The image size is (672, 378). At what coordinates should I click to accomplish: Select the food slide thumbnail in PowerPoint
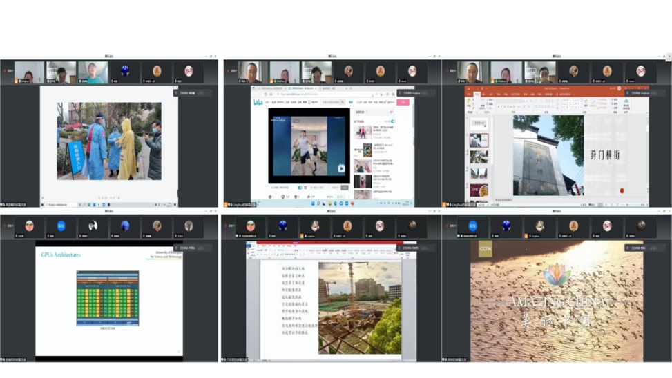click(x=479, y=190)
